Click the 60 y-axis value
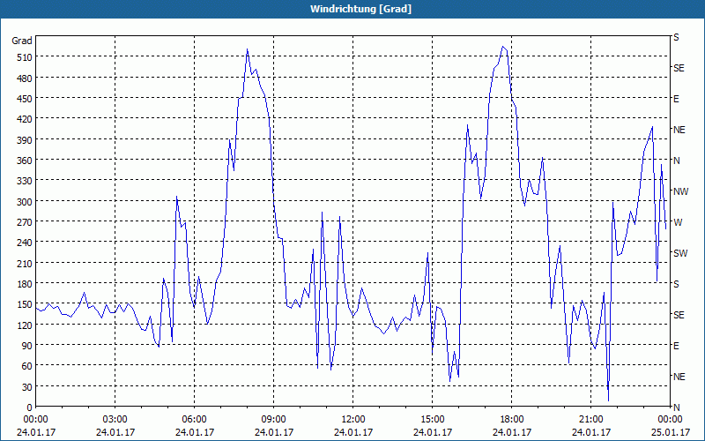This screenshot has height=441, width=705. click(27, 366)
